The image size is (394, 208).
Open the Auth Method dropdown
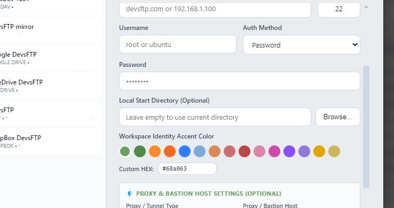[302, 45]
